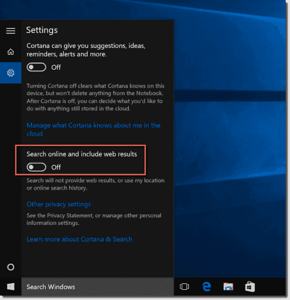Screen dimensions: 290x300
Task: Select the Settings gear icon in sidebar
Action: pyautogui.click(x=11, y=73)
